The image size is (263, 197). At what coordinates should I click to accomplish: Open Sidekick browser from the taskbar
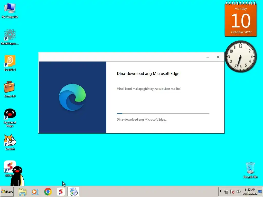point(61,192)
